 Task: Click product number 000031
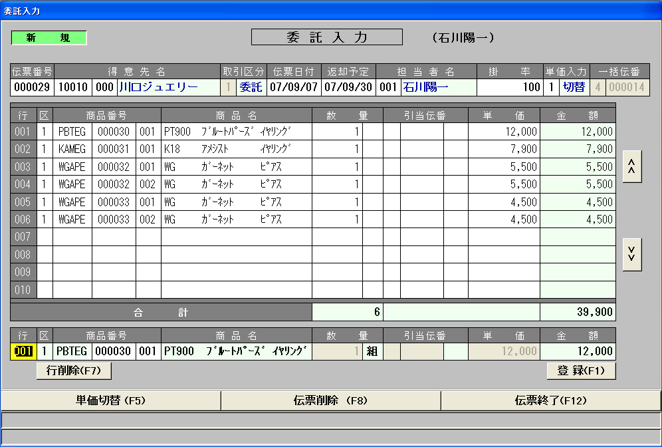[114, 149]
